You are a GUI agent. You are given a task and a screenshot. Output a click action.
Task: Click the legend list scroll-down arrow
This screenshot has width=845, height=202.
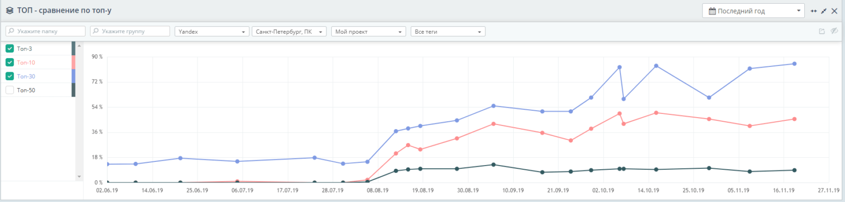pyautogui.click(x=80, y=177)
